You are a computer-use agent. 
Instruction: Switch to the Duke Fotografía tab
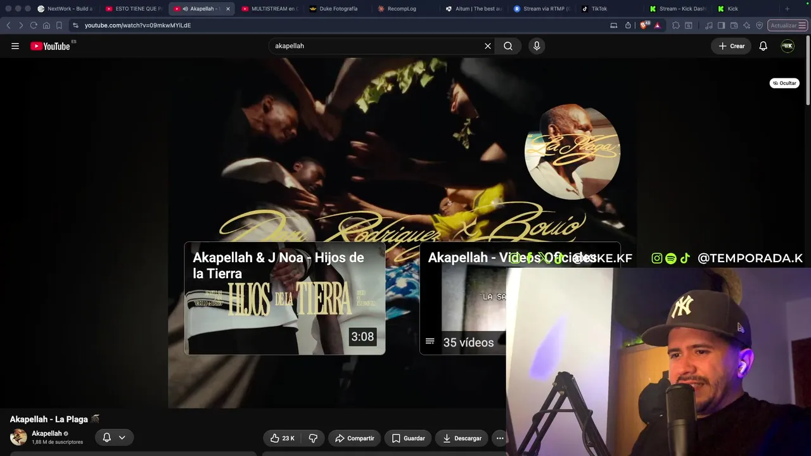tap(337, 9)
